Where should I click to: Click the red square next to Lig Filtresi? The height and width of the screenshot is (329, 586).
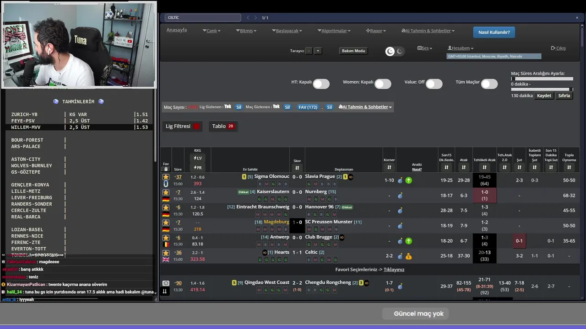coord(196,126)
